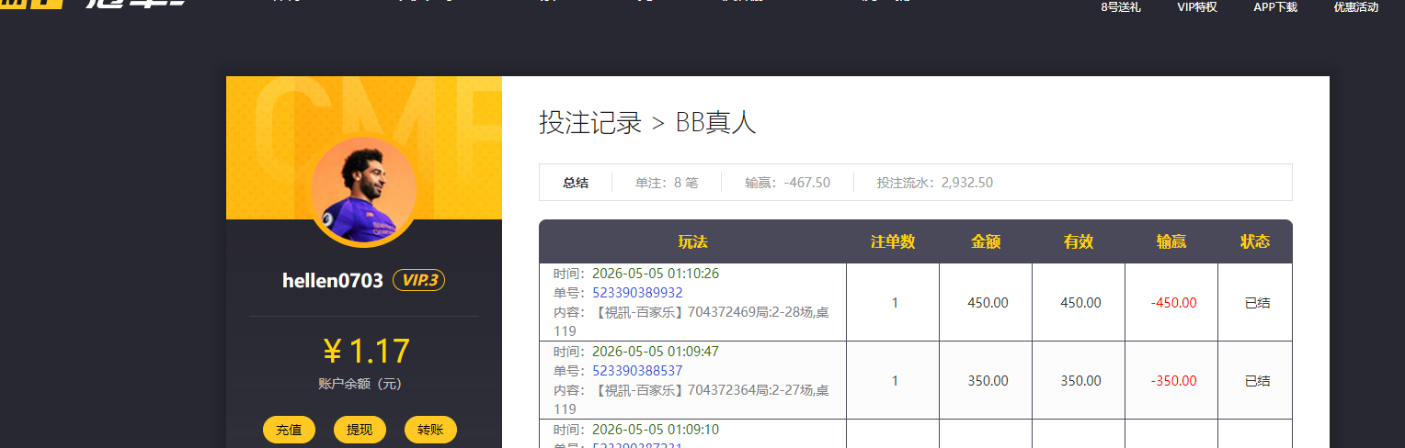Image resolution: width=1405 pixels, height=448 pixels.
Task: Click the timestamp 2026-05-05 01:09:47
Action: [656, 352]
